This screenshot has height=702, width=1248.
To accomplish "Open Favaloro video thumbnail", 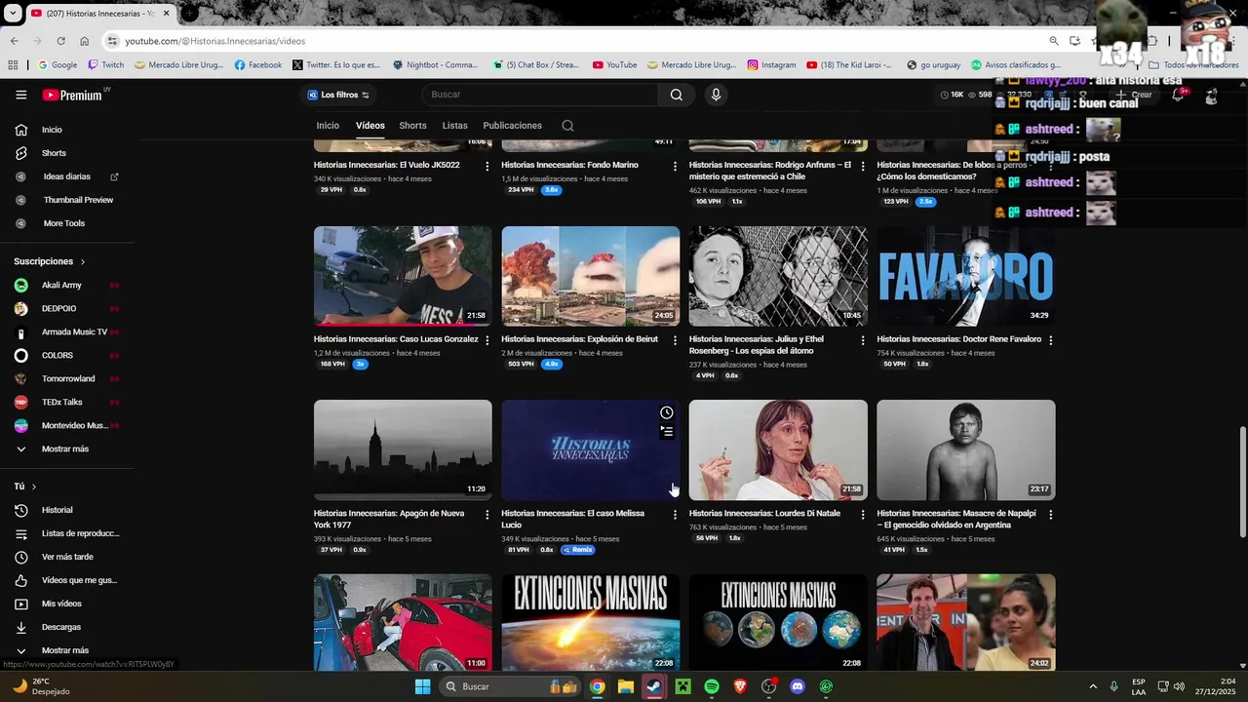I will pyautogui.click(x=966, y=276).
